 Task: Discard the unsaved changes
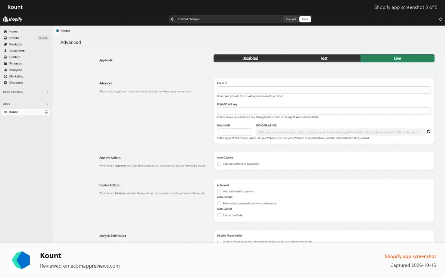click(291, 19)
